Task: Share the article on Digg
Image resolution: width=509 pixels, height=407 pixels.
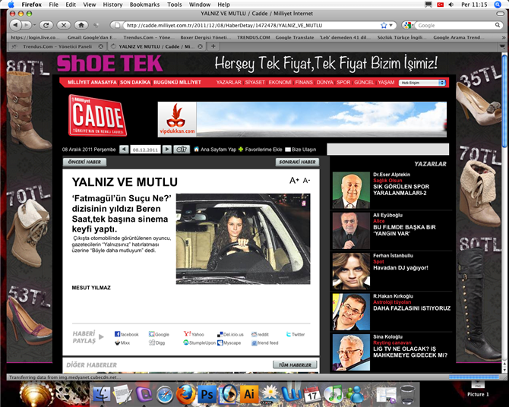Action: pyautogui.click(x=156, y=342)
